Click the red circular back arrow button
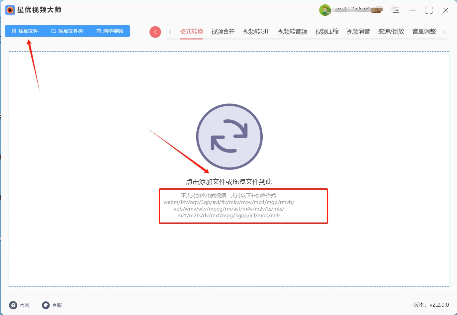This screenshot has width=457, height=315. click(x=155, y=32)
